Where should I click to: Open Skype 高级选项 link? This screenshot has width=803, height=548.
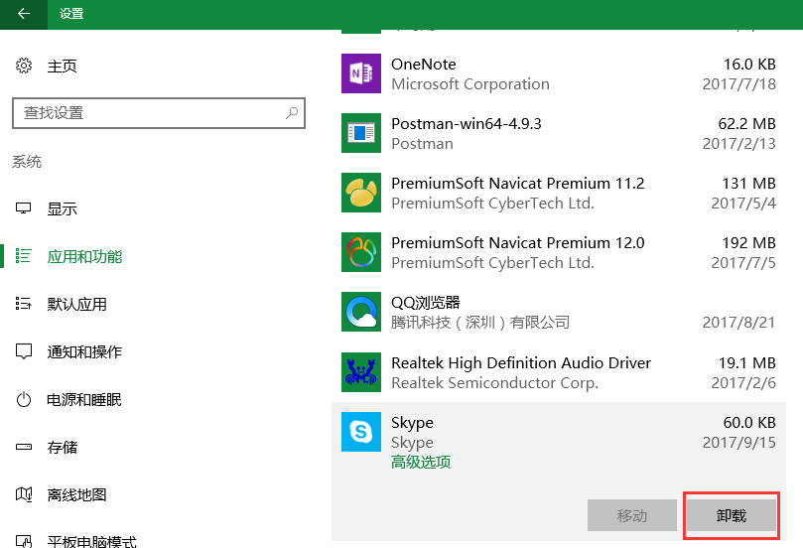pos(421,462)
